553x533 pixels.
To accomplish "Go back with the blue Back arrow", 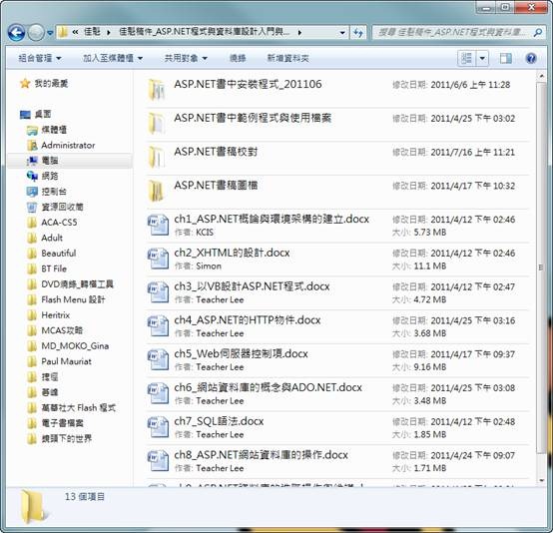I will pyautogui.click(x=16, y=33).
